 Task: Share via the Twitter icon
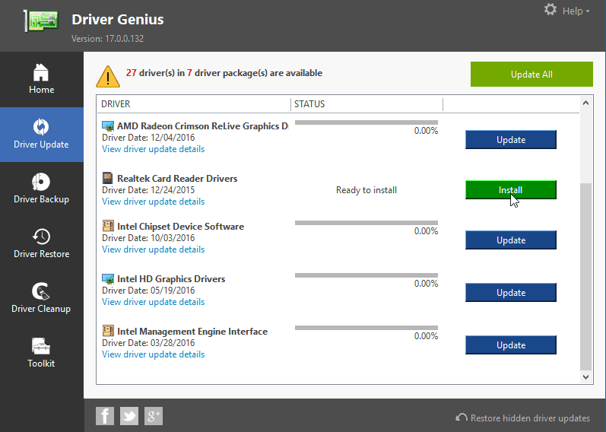point(129,416)
